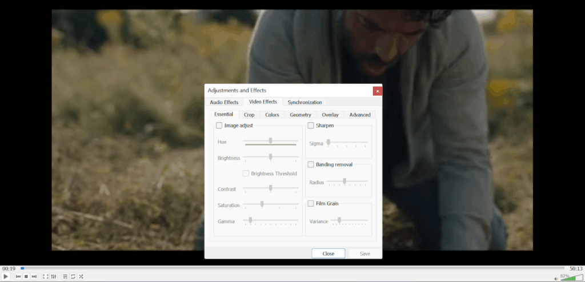This screenshot has height=282, width=585.
Task: Close Adjustments and Effects with red X
Action: 378,91
